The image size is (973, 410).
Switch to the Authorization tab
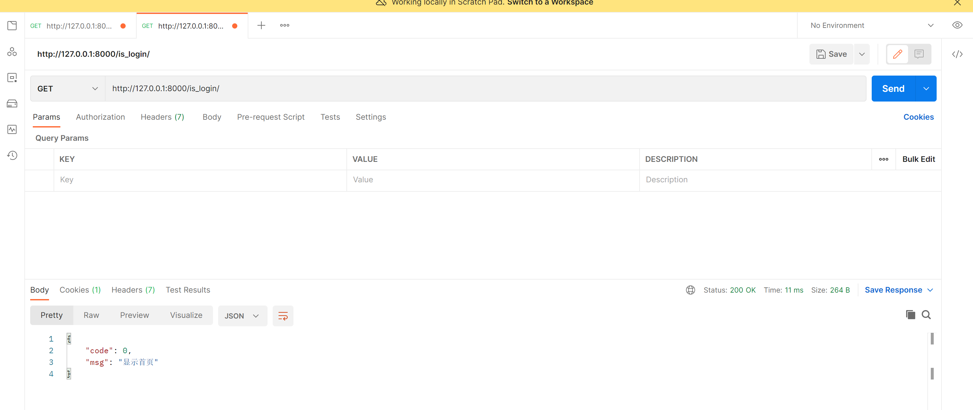pos(100,117)
